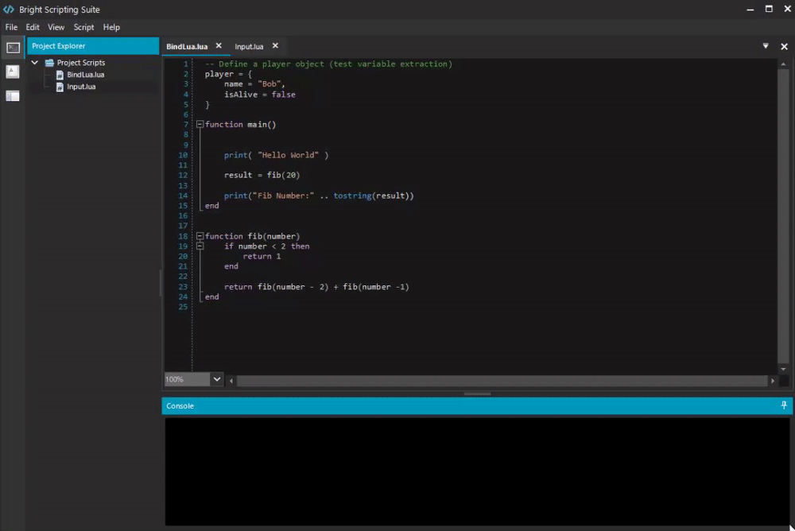Pin the Console panel
795x531 pixels.
click(x=783, y=405)
